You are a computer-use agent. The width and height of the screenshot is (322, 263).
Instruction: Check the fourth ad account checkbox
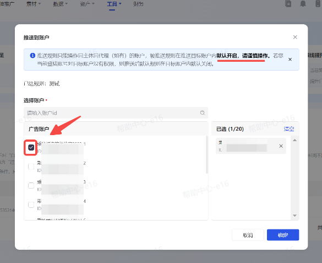tap(31, 205)
